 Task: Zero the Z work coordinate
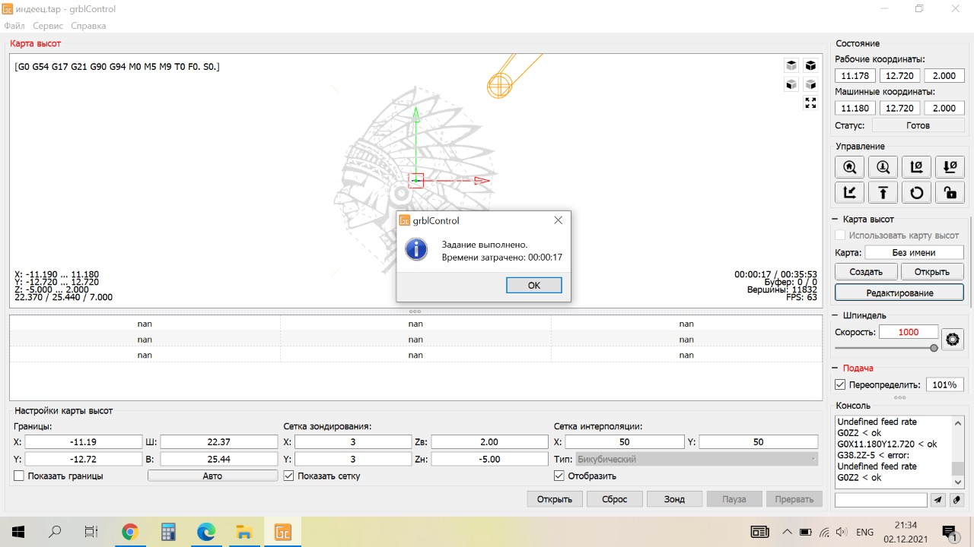pyautogui.click(x=950, y=167)
